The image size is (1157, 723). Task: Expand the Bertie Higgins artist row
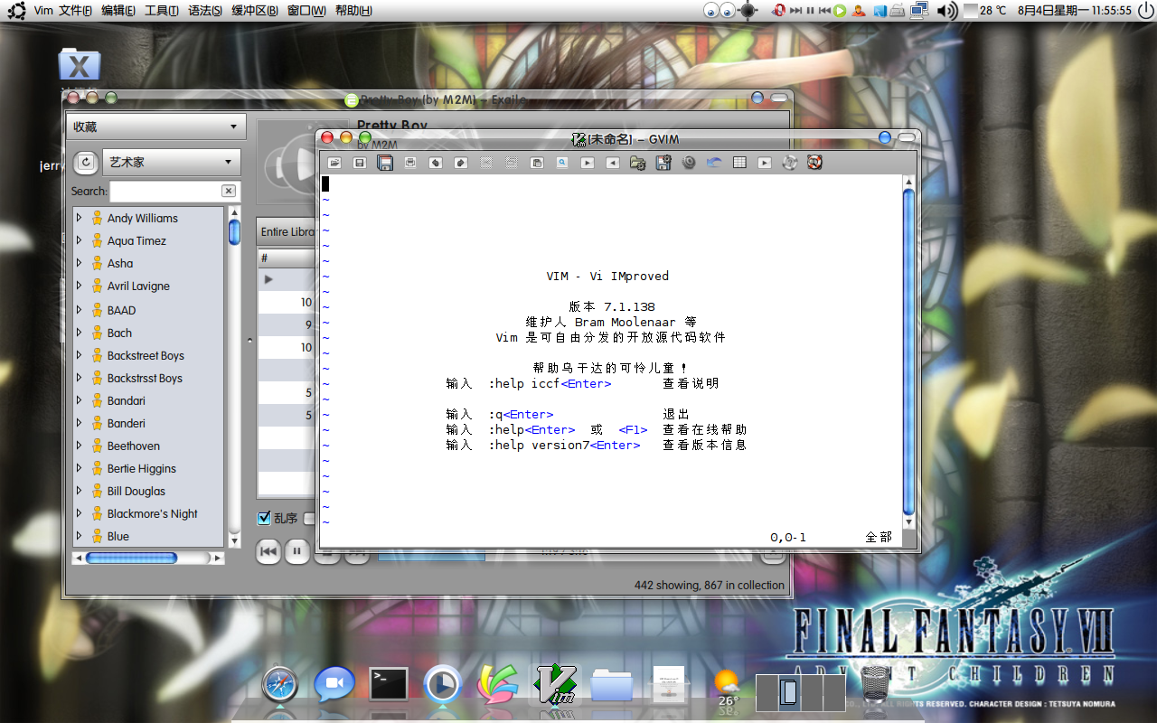click(79, 468)
